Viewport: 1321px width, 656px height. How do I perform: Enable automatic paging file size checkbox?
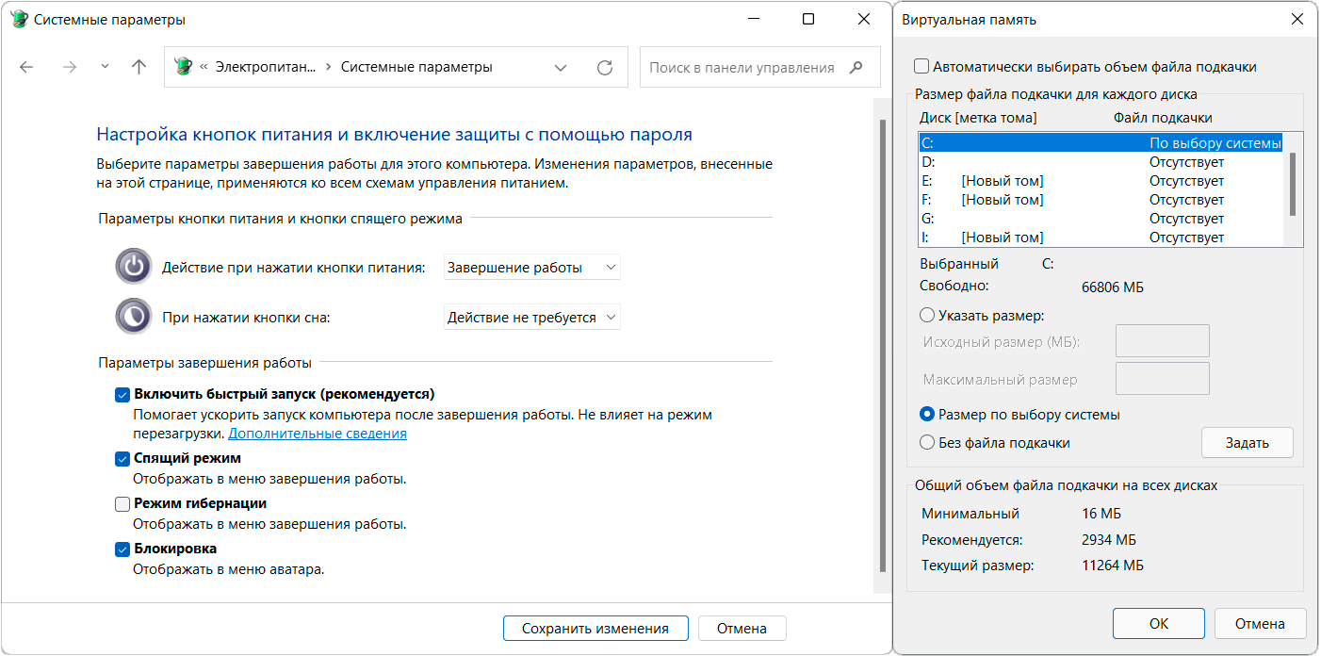click(x=921, y=67)
